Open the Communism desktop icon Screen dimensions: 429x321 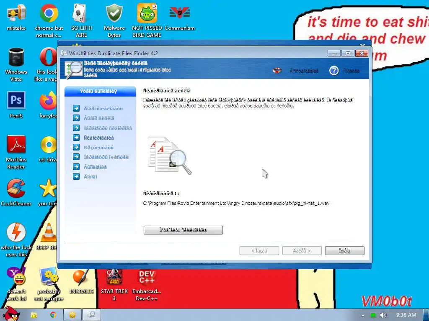(180, 17)
